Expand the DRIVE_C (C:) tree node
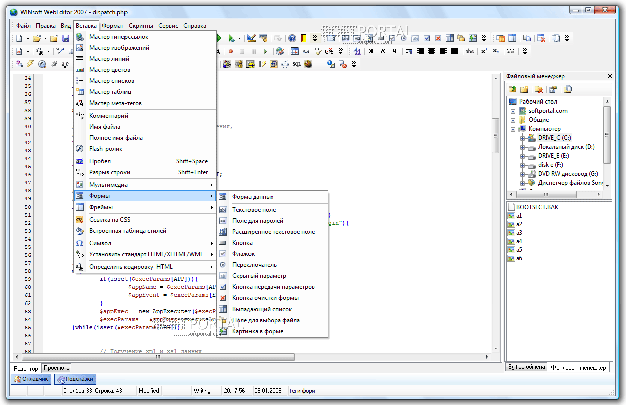 pyautogui.click(x=522, y=138)
